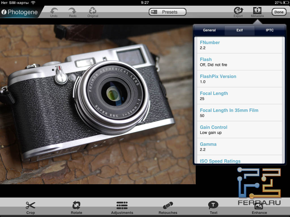Select the Exif metadata tab
Viewport: 290px width, 217px height.
(x=240, y=30)
